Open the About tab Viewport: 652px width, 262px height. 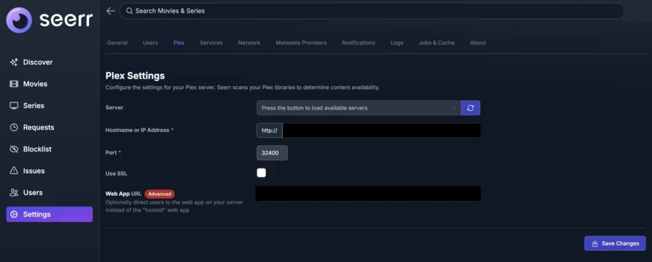[x=478, y=43]
